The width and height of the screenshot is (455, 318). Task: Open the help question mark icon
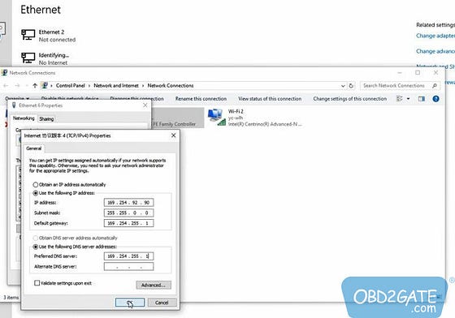tap(435, 99)
